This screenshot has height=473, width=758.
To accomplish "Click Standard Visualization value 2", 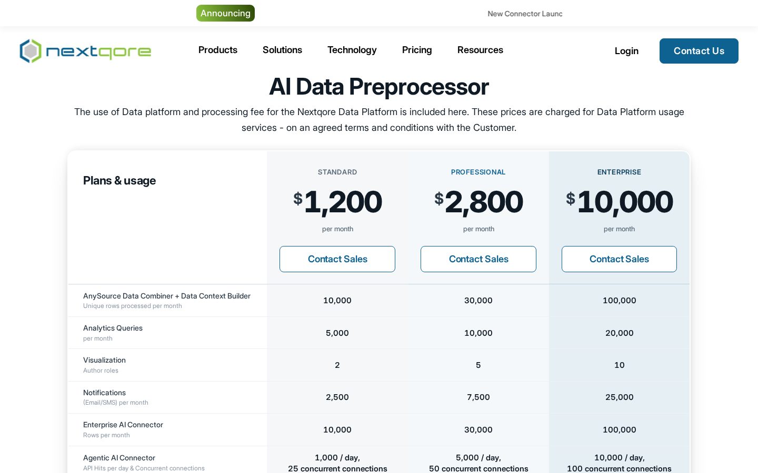I will (x=337, y=365).
